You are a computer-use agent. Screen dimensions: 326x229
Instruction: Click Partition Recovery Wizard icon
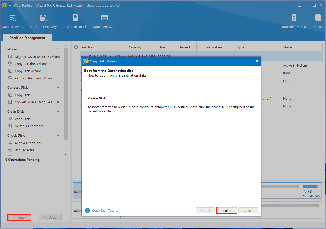[10, 78]
